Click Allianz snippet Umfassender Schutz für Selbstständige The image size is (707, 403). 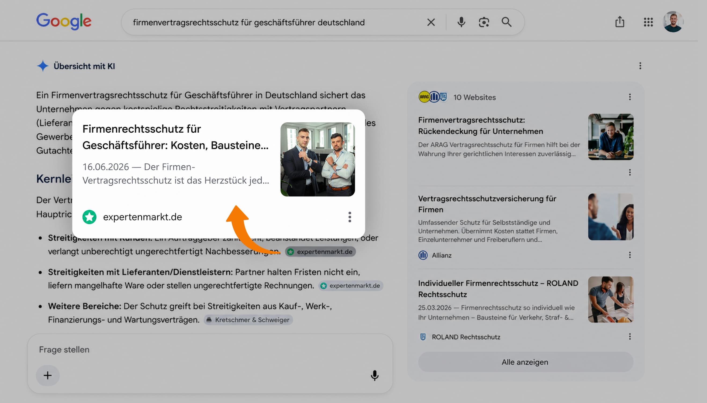point(488,231)
